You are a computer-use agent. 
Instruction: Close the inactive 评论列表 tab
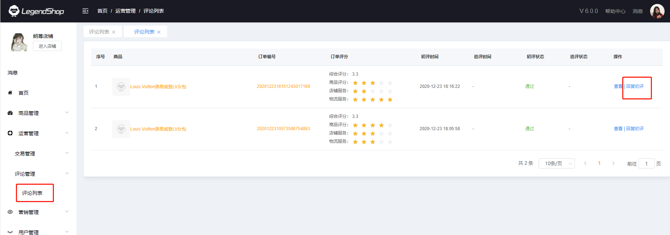coord(114,32)
